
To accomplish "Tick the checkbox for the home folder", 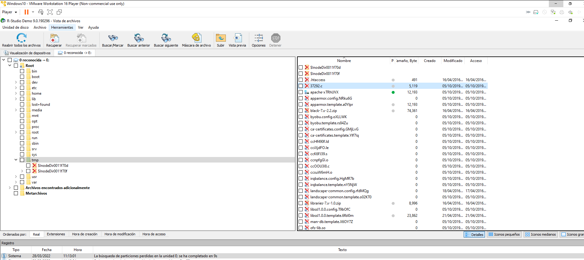I will (22, 93).
